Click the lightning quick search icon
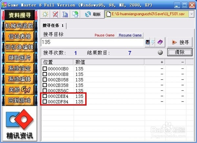Screen dimensions: 197x143 click(x=153, y=42)
